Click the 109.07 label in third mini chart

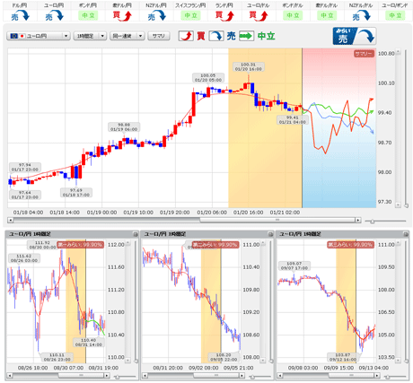click(294, 265)
